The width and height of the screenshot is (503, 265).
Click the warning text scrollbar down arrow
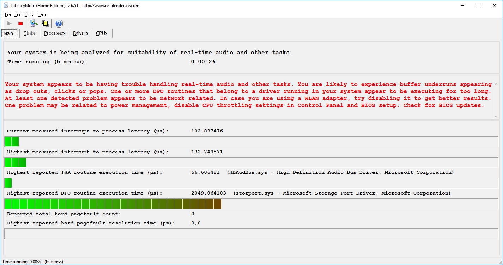click(x=496, y=116)
